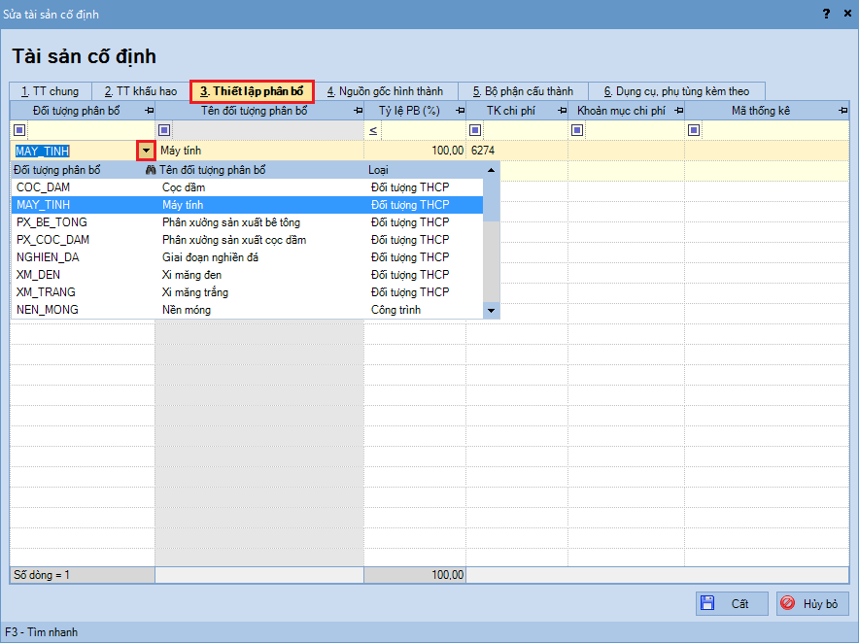Click pin icon in Đối tượng phân bổ header
This screenshot has height=643, width=859.
pos(148,111)
